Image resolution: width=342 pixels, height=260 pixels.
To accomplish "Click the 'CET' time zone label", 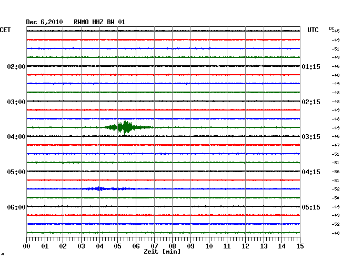I will (5, 30).
